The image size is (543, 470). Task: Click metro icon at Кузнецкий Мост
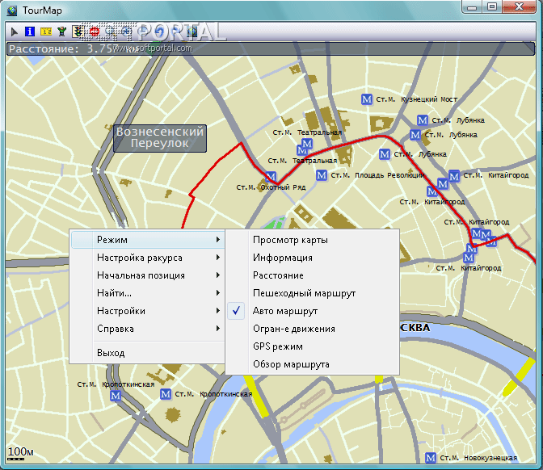367,99
